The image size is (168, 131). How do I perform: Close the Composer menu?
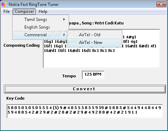click(24, 11)
